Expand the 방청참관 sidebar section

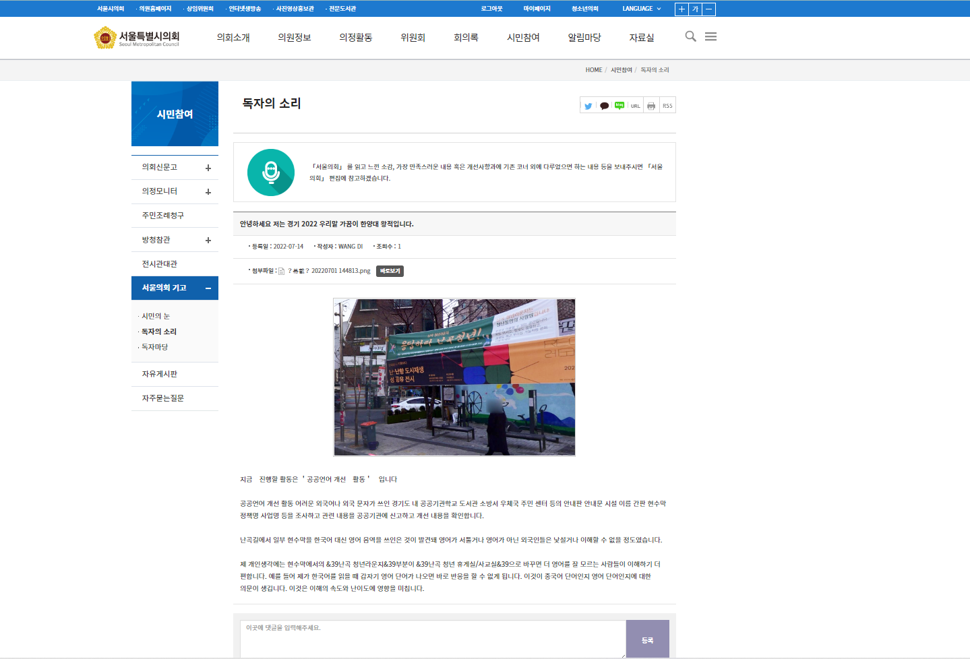pos(208,241)
